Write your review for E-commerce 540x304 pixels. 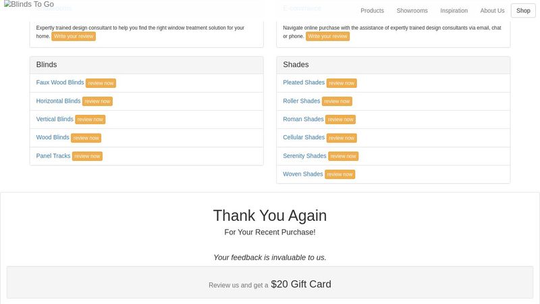(x=327, y=36)
